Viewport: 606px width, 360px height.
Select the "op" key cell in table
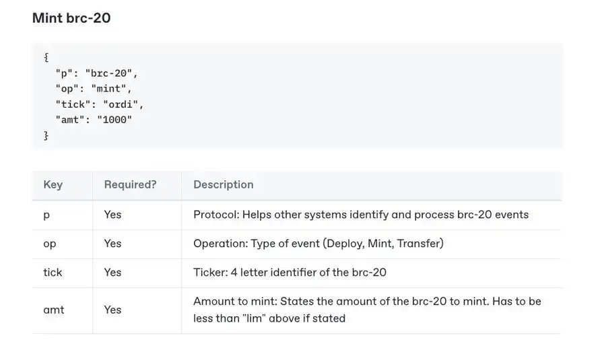point(50,244)
